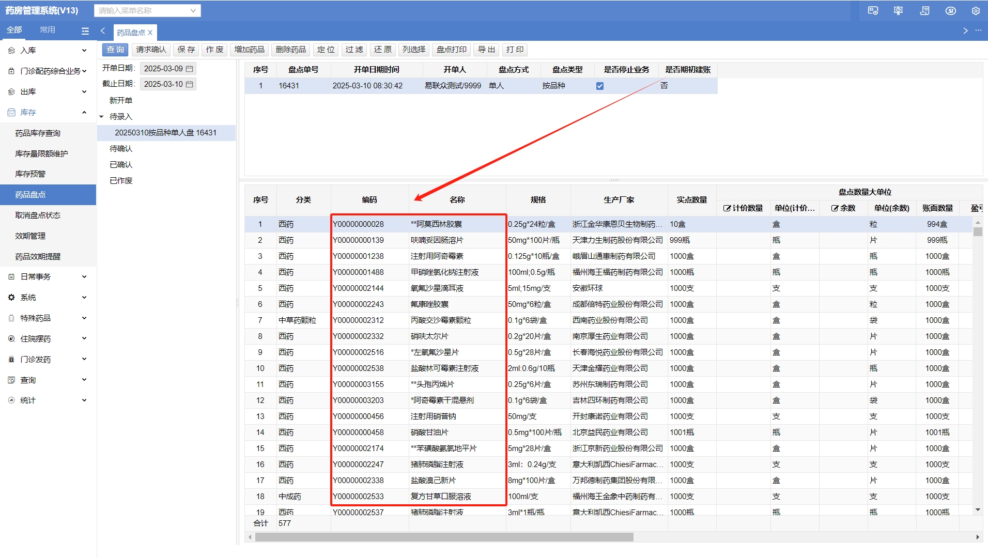Click the 系统 gear sidebar icon

11,298
